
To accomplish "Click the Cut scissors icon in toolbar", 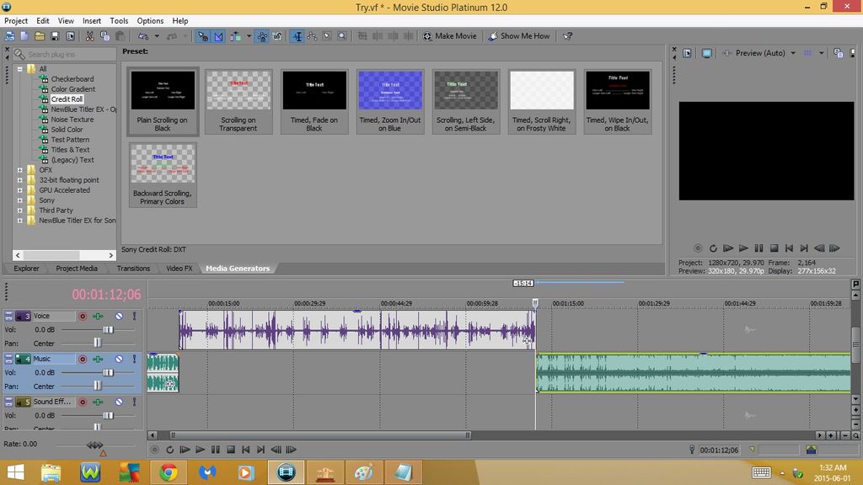I will click(90, 36).
